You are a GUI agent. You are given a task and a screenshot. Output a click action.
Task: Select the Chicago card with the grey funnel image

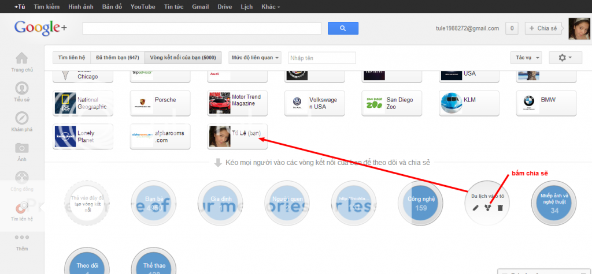83,77
